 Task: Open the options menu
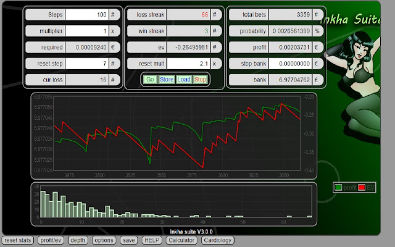pos(104,240)
